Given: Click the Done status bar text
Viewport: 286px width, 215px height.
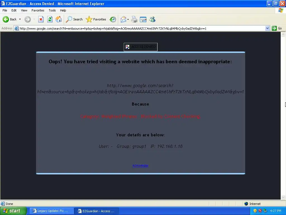Looking at the screenshot, I should click(9, 204).
